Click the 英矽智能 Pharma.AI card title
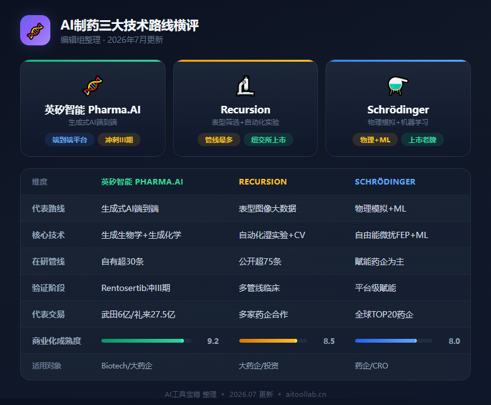 pos(93,110)
